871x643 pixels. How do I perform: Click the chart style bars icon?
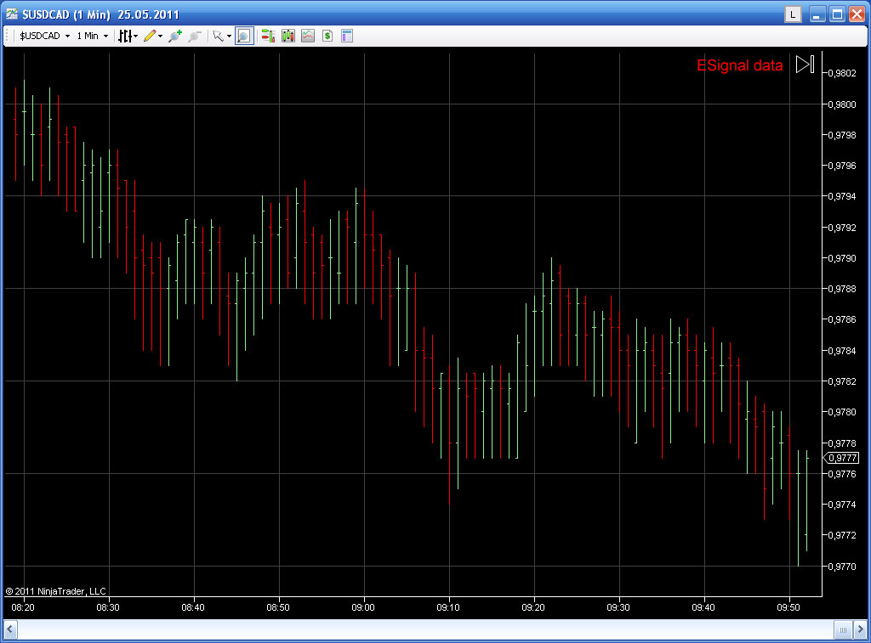(x=124, y=36)
